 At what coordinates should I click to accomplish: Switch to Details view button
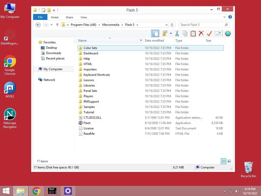[223, 161]
